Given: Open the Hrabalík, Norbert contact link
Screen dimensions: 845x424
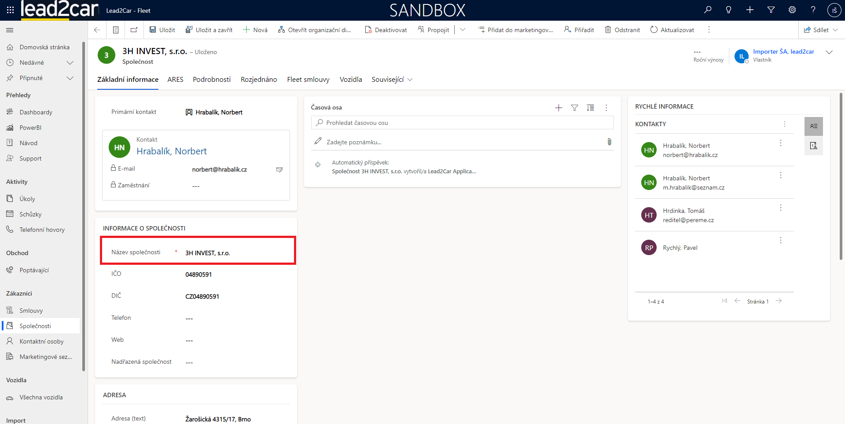Looking at the screenshot, I should 171,151.
